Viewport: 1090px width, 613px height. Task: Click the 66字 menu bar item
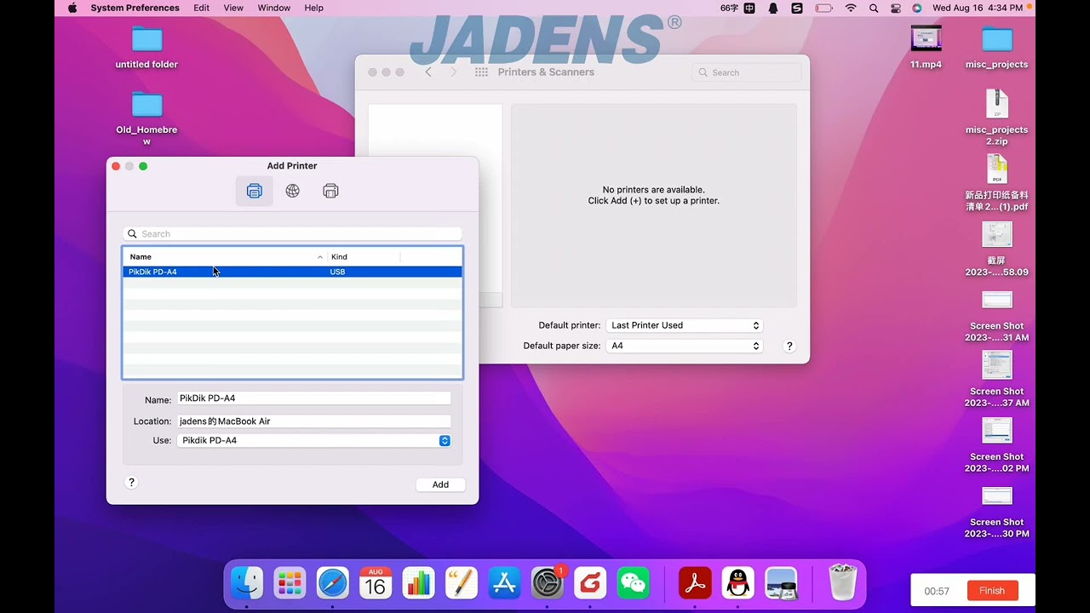[x=729, y=8]
